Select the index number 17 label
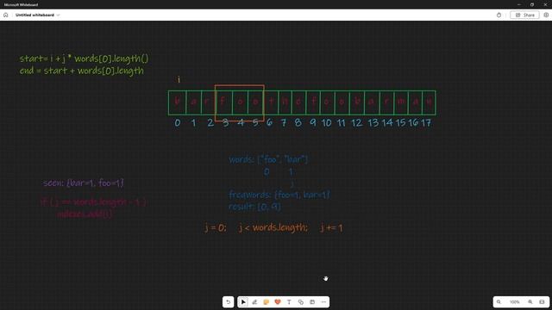This screenshot has width=552, height=310. (426, 122)
